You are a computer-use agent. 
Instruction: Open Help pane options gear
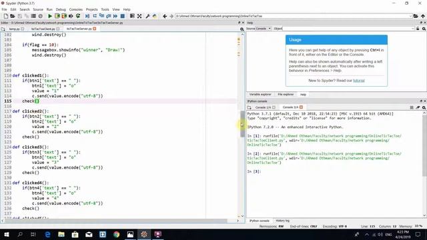[x=424, y=29]
